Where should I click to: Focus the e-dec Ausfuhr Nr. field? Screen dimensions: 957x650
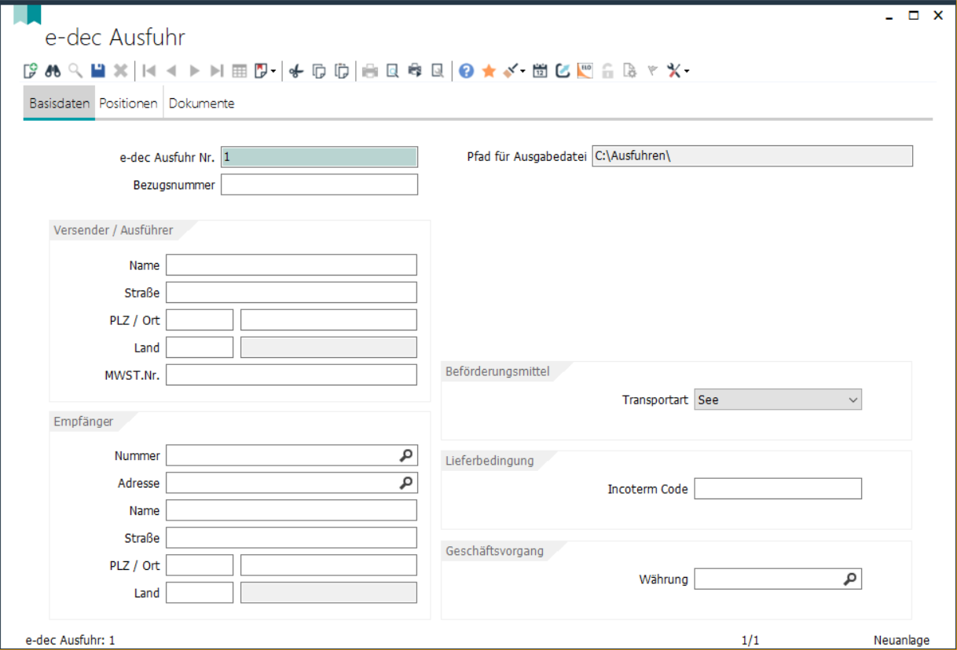point(319,157)
